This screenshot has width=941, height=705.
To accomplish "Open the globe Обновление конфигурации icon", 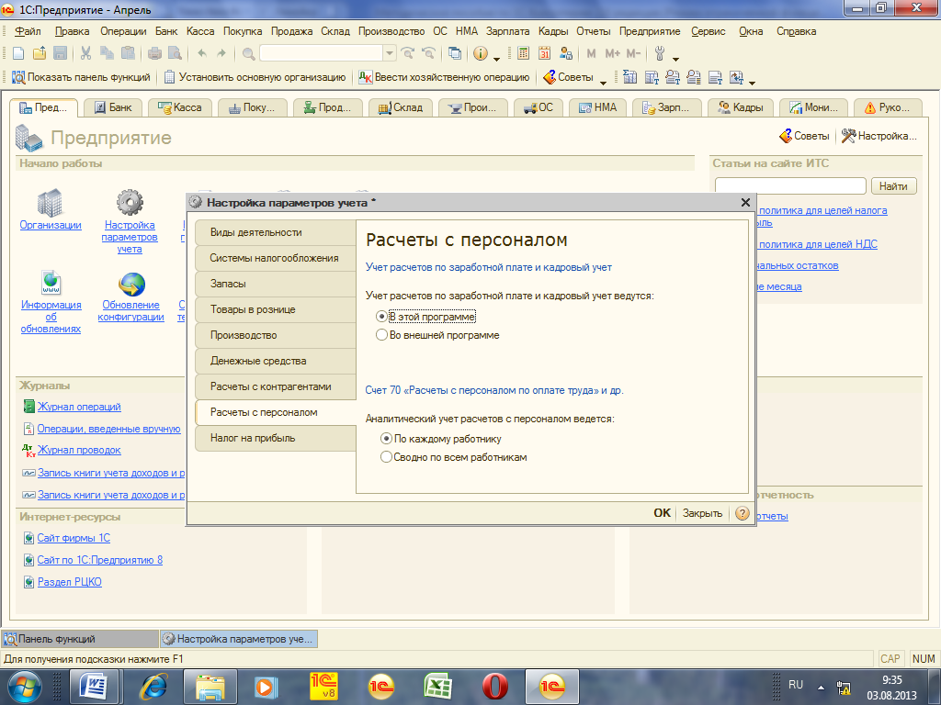I will coord(131,285).
